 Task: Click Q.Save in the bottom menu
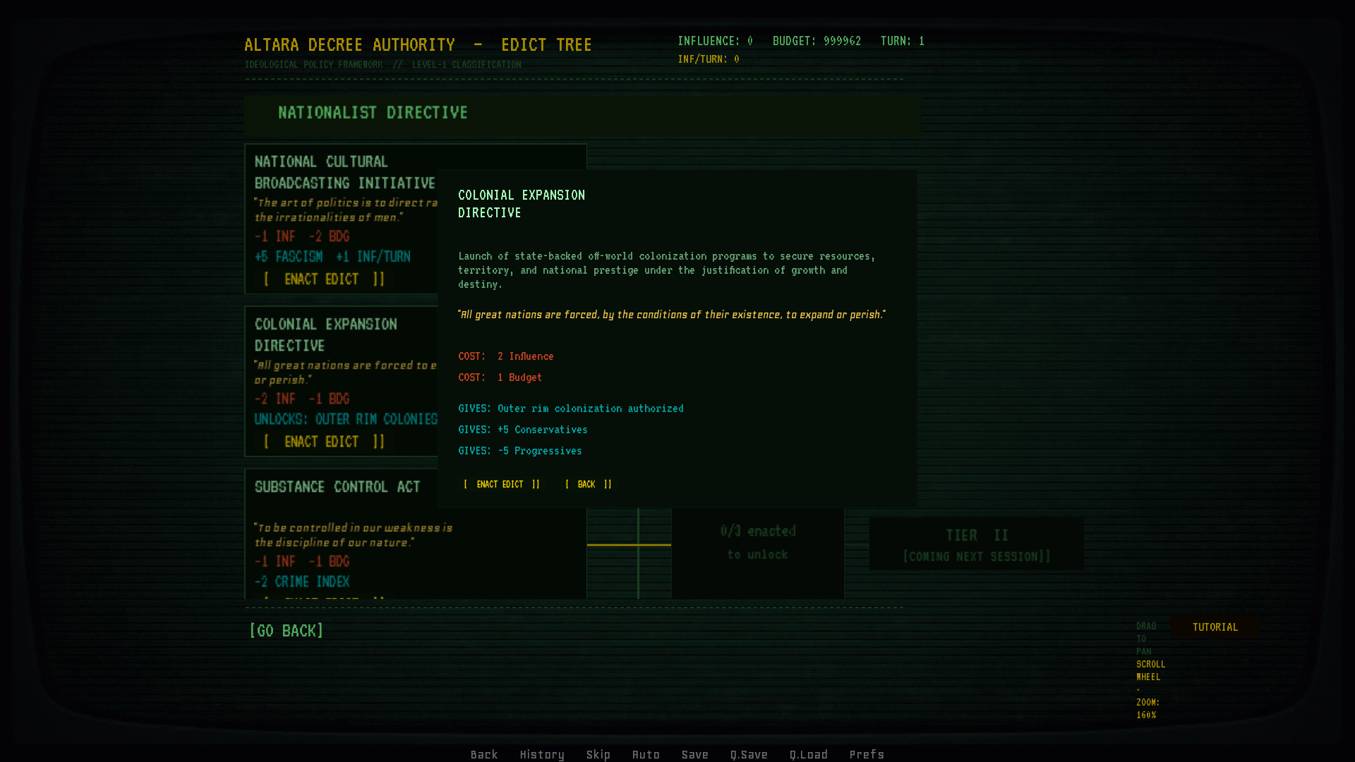(x=749, y=754)
